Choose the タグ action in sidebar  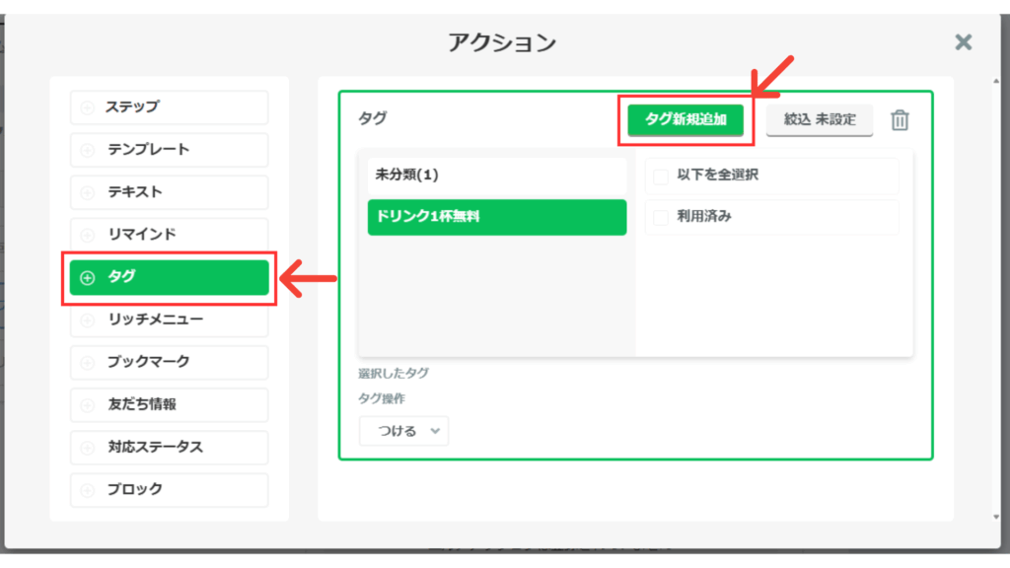(x=169, y=278)
